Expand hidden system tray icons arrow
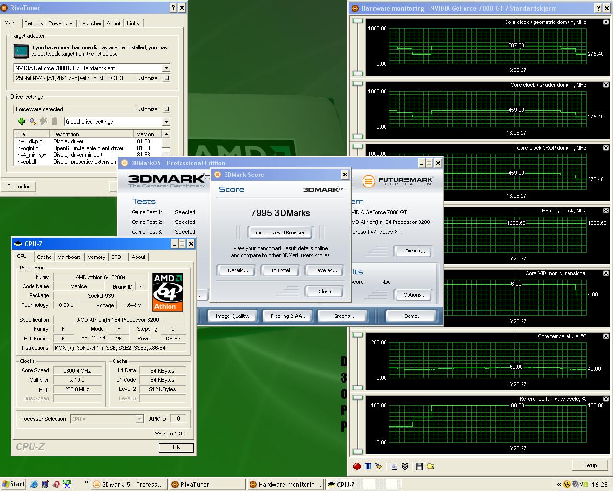Viewport: 613px width, 491px height. point(558,484)
